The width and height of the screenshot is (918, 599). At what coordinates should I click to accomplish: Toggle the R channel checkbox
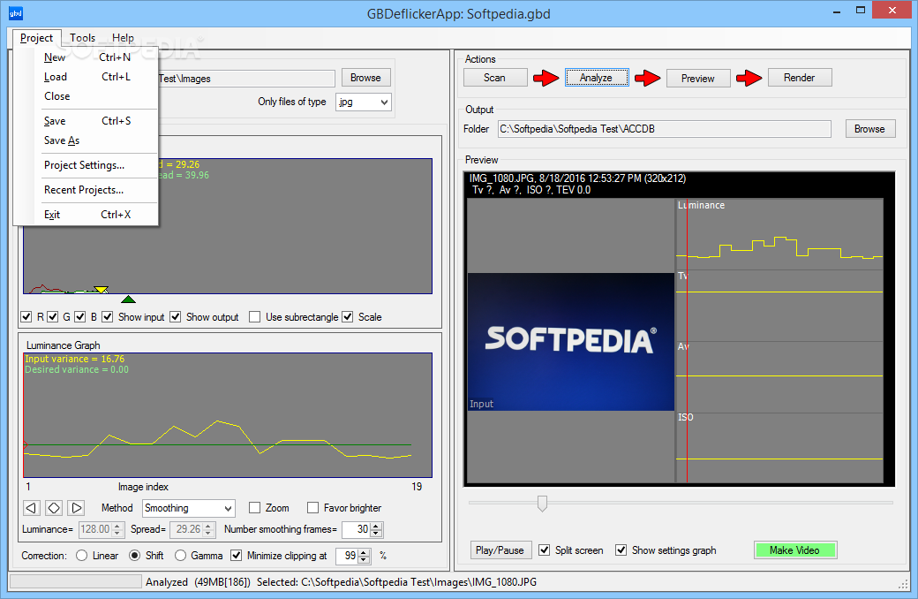[x=26, y=317]
